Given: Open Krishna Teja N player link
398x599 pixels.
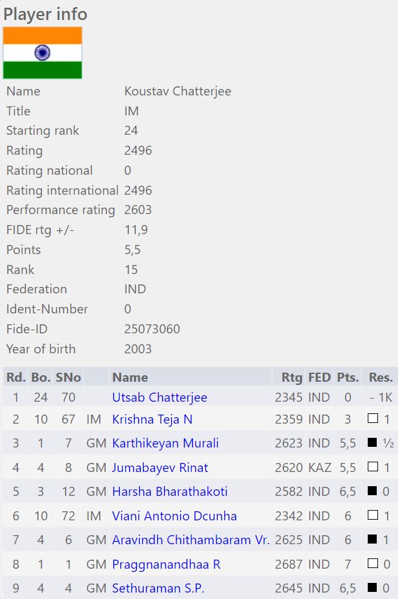Looking at the screenshot, I should click(152, 420).
